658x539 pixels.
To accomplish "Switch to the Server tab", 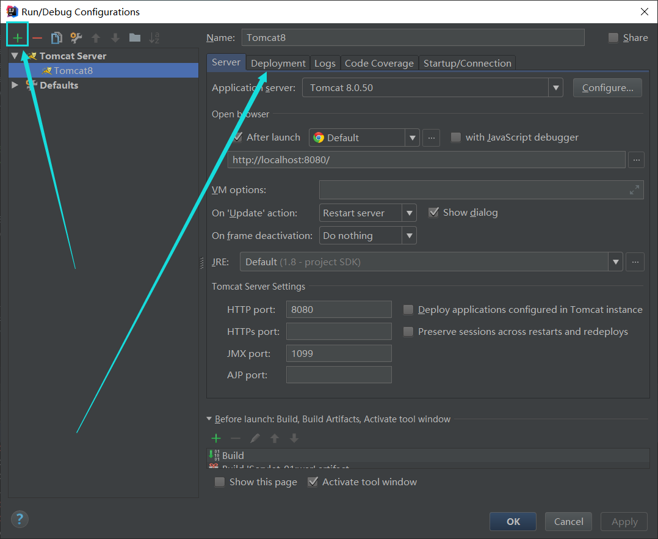I will [x=226, y=62].
